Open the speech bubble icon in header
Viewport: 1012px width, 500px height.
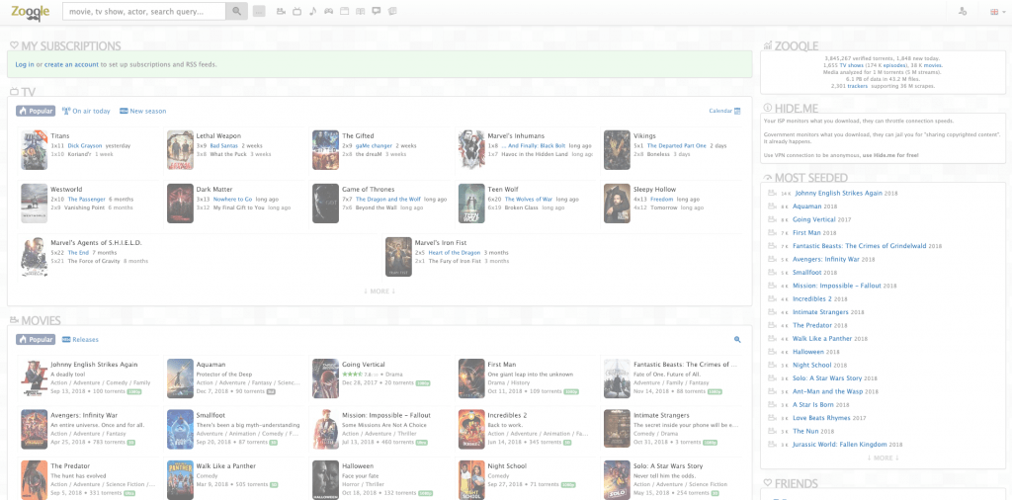click(x=377, y=11)
